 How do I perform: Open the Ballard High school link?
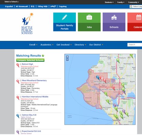[x=28, y=64]
